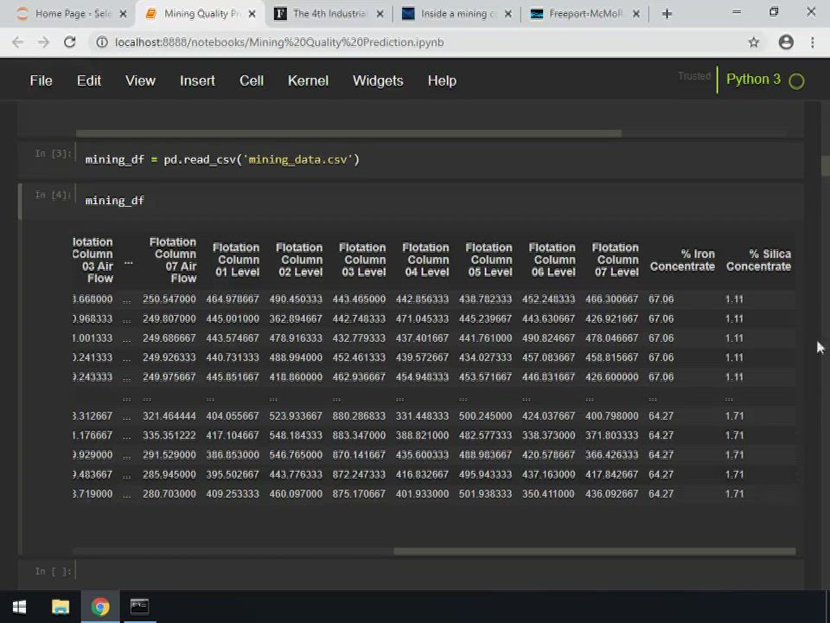Viewport: 830px width, 623px height.
Task: Click the Flotation Column 06 Level header
Action: point(552,260)
